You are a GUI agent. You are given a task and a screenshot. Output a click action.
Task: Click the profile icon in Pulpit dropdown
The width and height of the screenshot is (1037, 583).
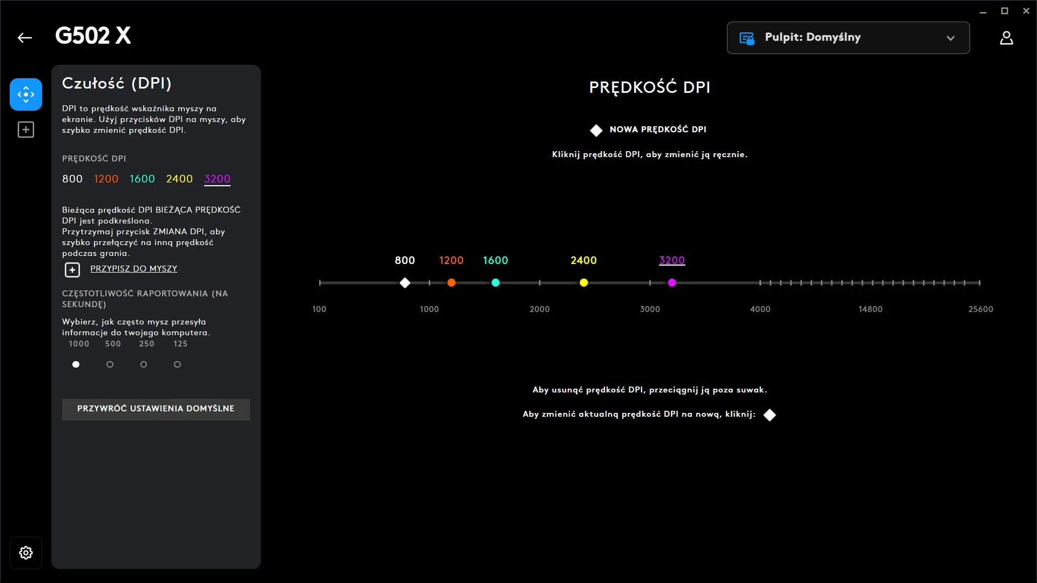747,38
